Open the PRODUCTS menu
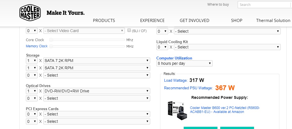Viewport: 292px width, 129px height. pos(104,20)
